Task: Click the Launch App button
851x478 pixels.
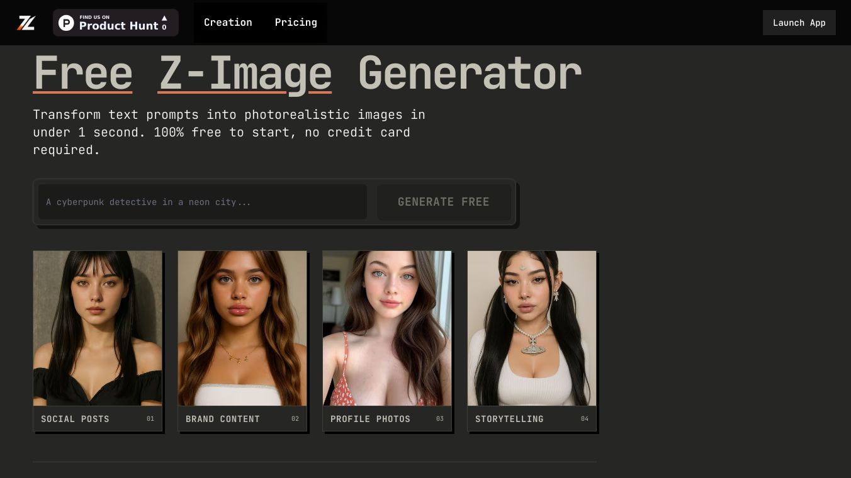Action: tap(799, 23)
